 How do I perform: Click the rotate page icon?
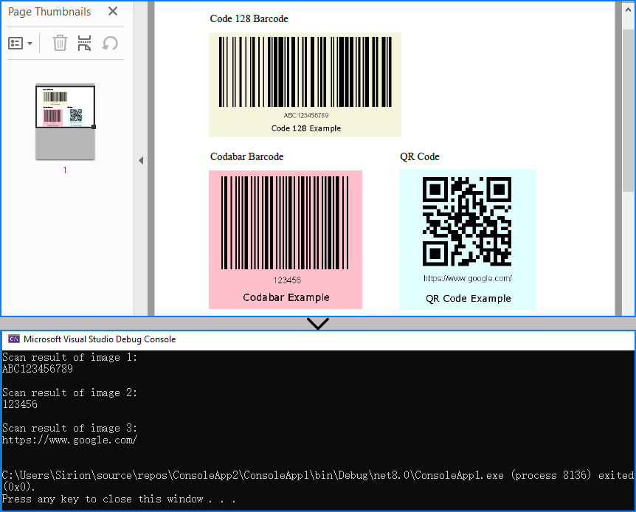coord(109,43)
